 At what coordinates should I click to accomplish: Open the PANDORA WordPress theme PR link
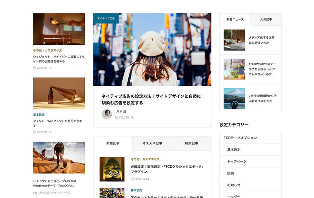click(x=55, y=183)
